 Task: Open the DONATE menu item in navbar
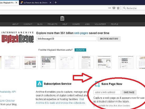pyautogui.click(x=76, y=24)
